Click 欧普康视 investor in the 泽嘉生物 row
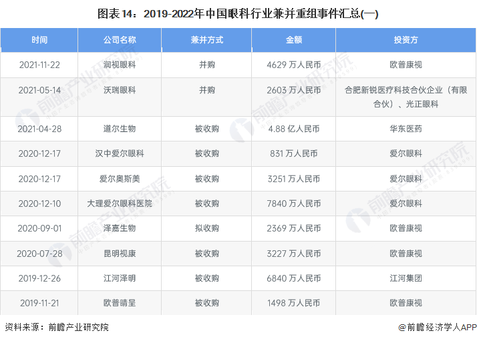This screenshot has width=477, height=341. [x=406, y=228]
